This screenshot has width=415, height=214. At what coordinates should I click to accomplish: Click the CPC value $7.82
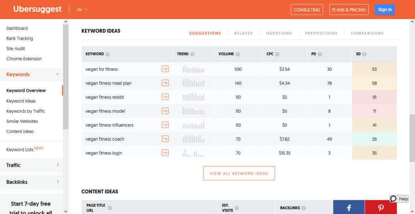285,139
